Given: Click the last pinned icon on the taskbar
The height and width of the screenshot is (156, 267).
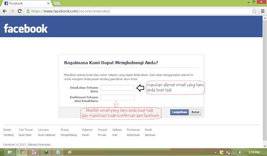Looking at the screenshot, I should click(x=70, y=152).
